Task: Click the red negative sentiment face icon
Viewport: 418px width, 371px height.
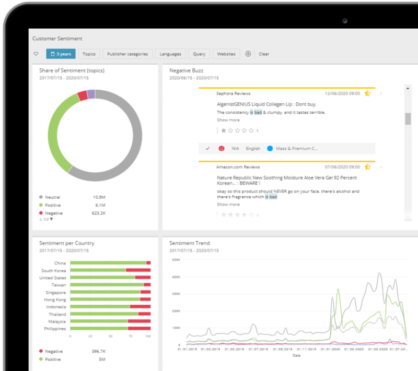Action: [221, 148]
